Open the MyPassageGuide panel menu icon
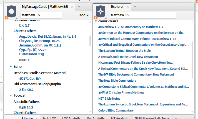This screenshot has height=119, width=198. [x=11, y=11]
